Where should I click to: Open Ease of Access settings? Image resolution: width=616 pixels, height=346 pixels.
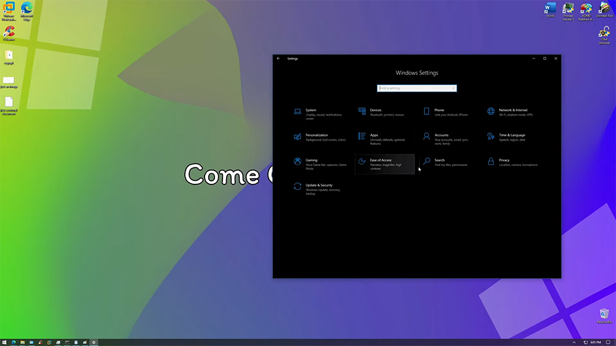click(384, 164)
